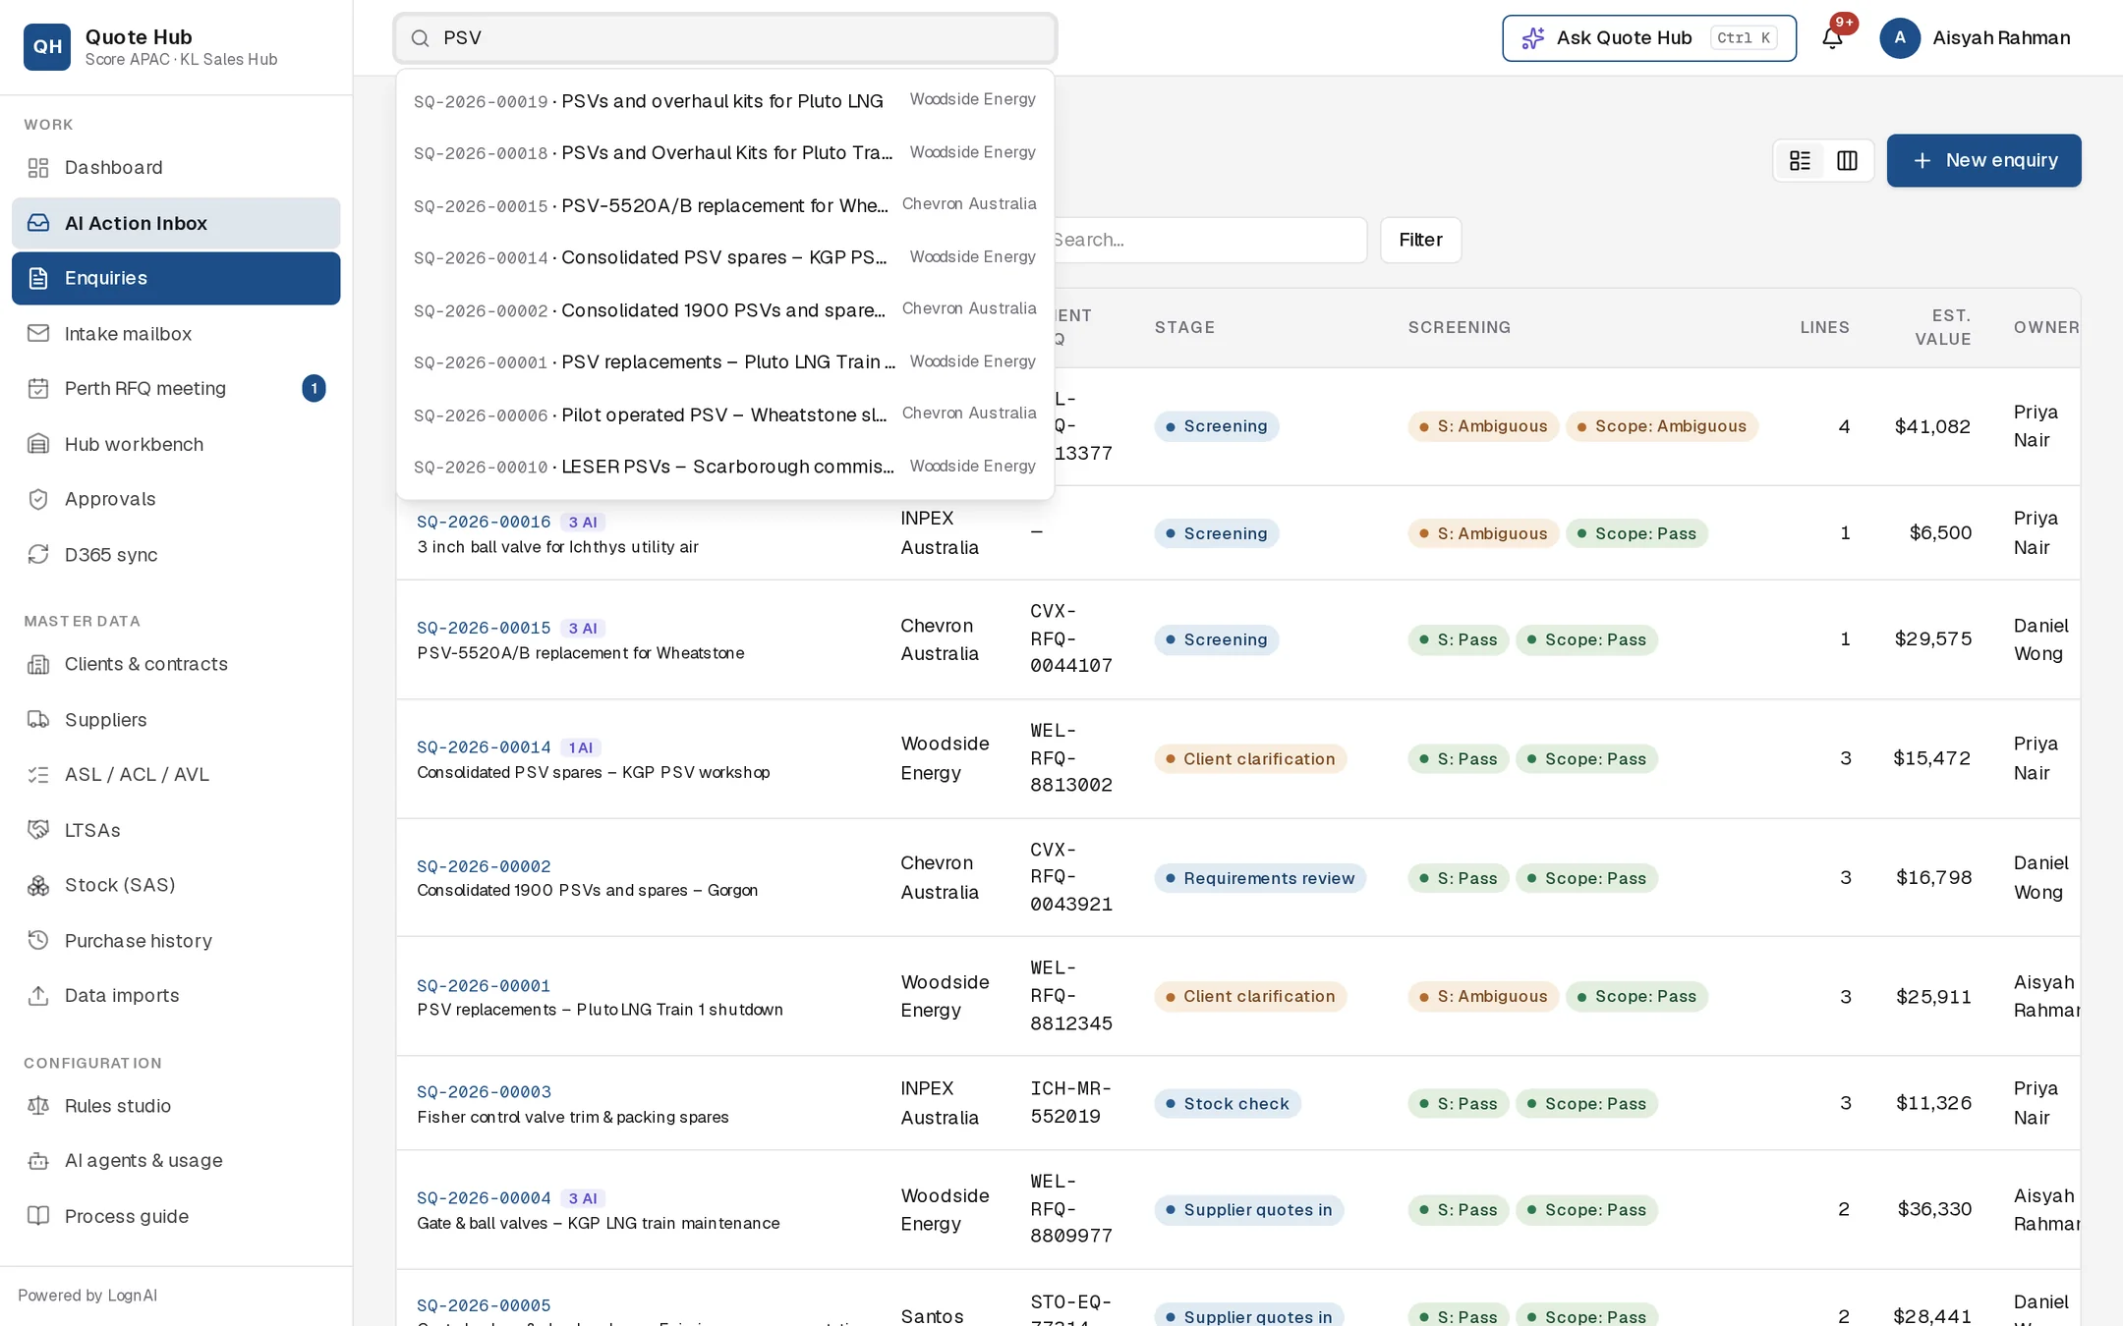Select search result SQ-2026-00006 Pilot operated PSV
The height and width of the screenshot is (1326, 2123).
tap(725, 414)
